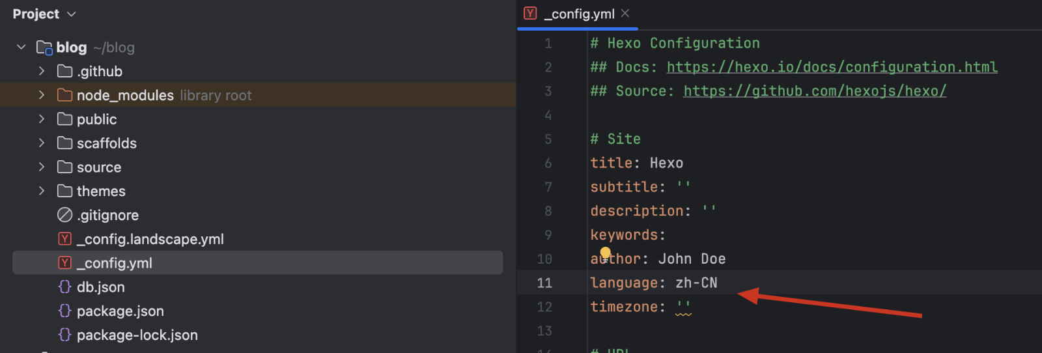Collapse the blog root folder
The image size is (1042, 353).
(x=21, y=47)
